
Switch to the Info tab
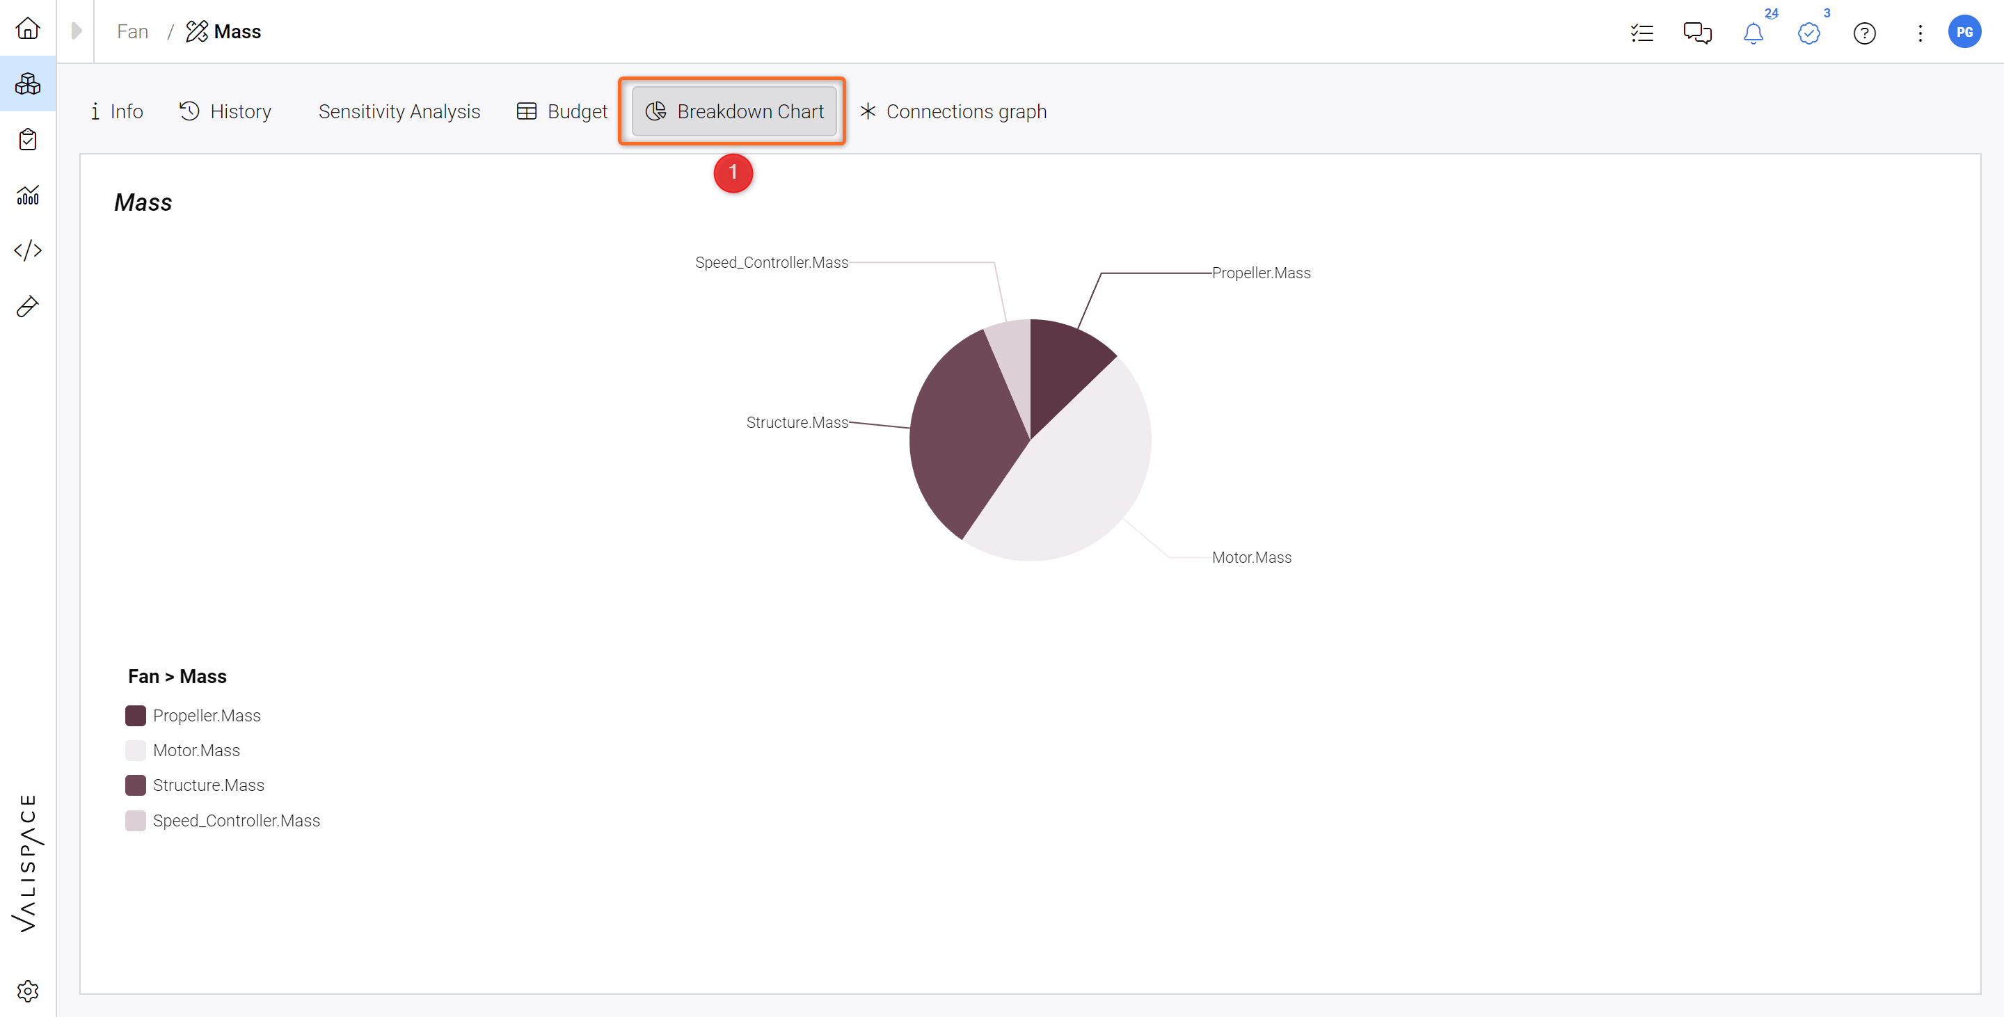(x=118, y=111)
